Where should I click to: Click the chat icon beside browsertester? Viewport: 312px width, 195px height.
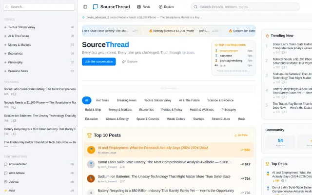[5, 164]
